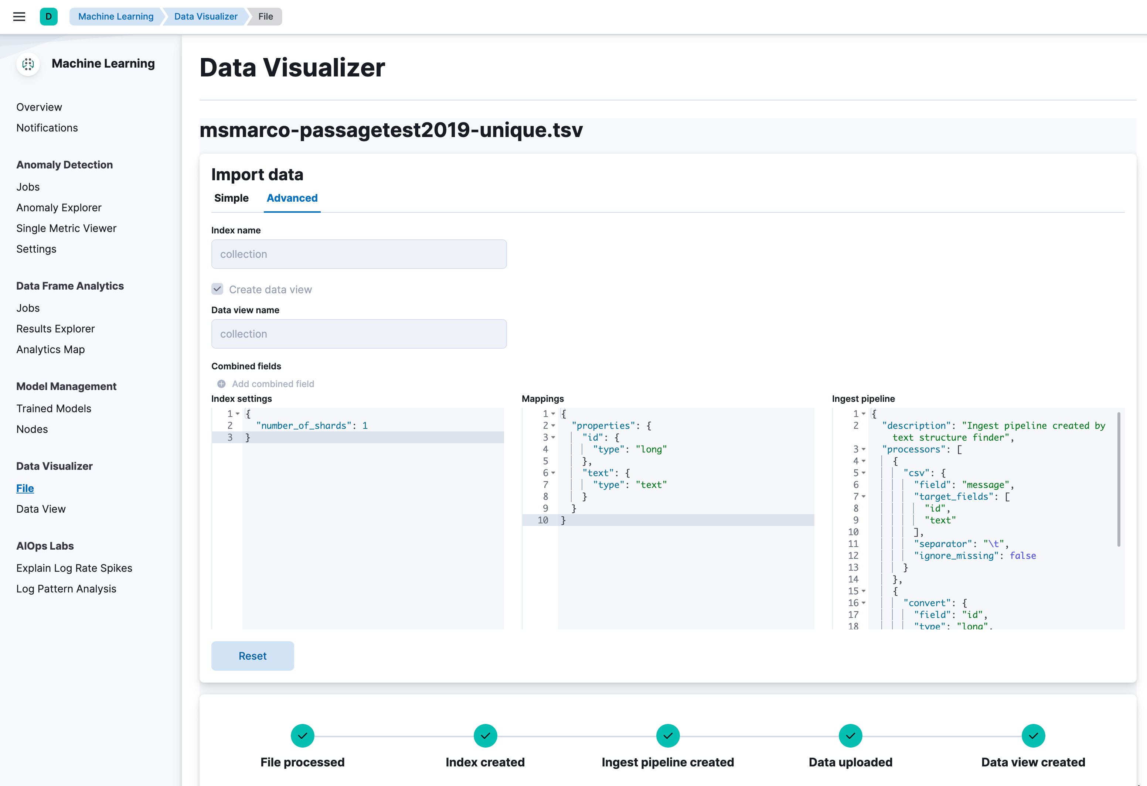Switch to the Simple import tab
The height and width of the screenshot is (786, 1147).
pyautogui.click(x=231, y=198)
